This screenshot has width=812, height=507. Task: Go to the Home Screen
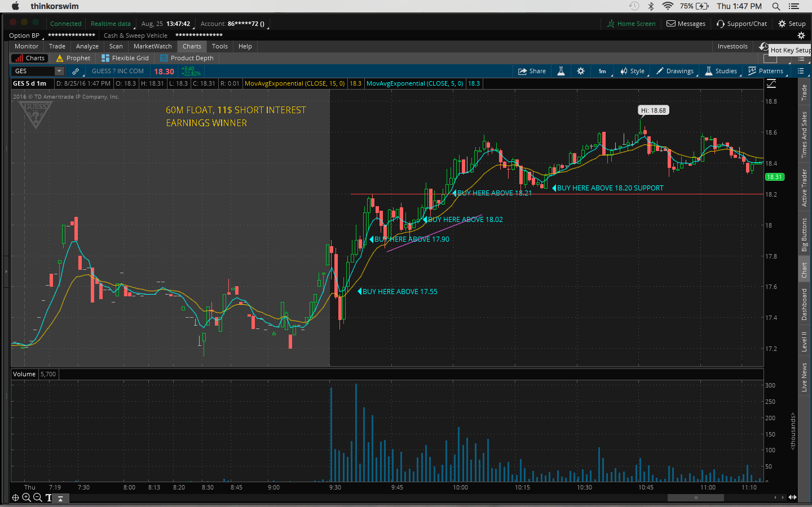click(x=632, y=24)
